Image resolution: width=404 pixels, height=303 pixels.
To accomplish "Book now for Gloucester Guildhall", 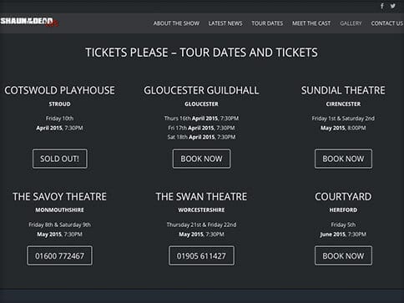I will [x=201, y=159].
